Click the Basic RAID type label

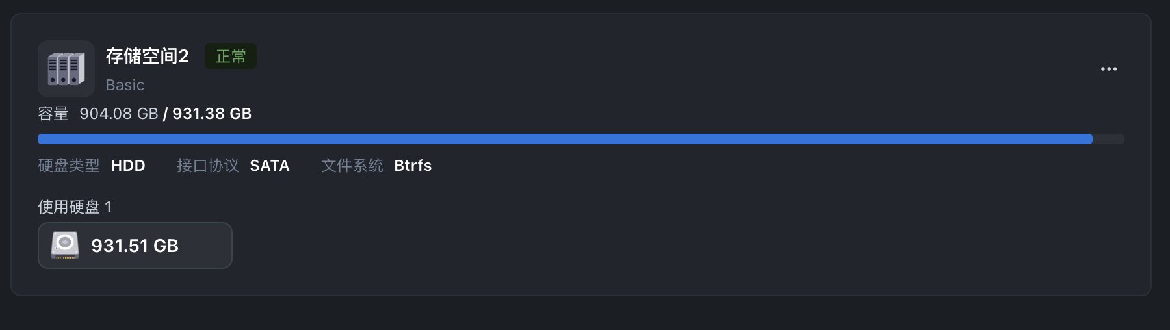[125, 85]
